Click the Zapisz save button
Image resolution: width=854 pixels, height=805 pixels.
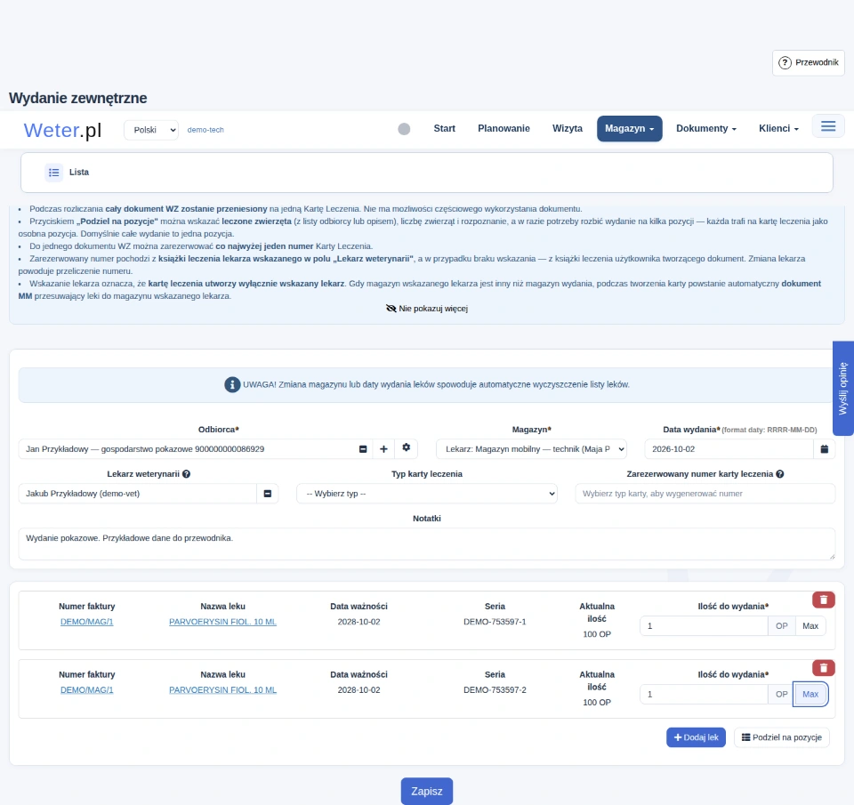427,792
